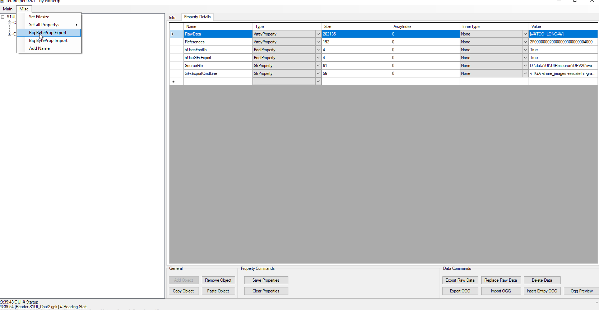Select Big ByteProp Import
The image size is (599, 310).
(x=49, y=40)
